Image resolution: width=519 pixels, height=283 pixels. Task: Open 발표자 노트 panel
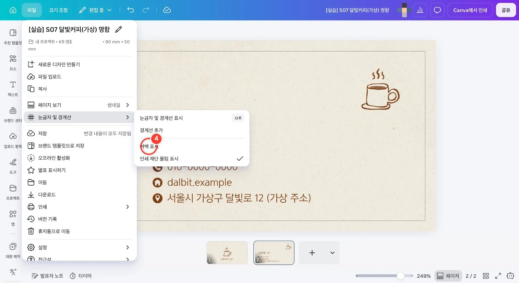48,276
